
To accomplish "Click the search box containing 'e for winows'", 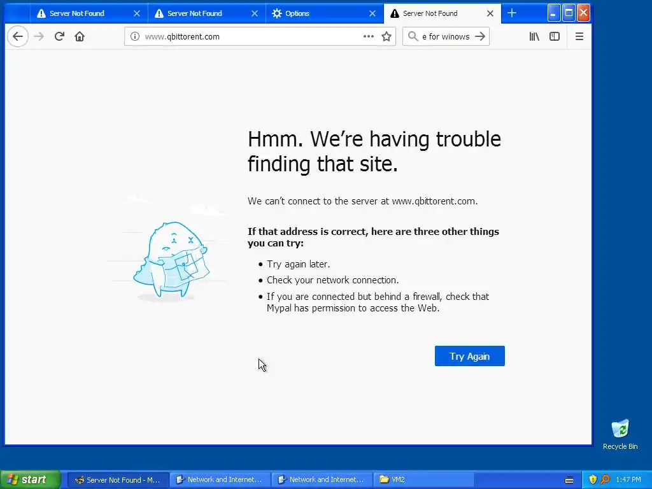I will tap(446, 36).
